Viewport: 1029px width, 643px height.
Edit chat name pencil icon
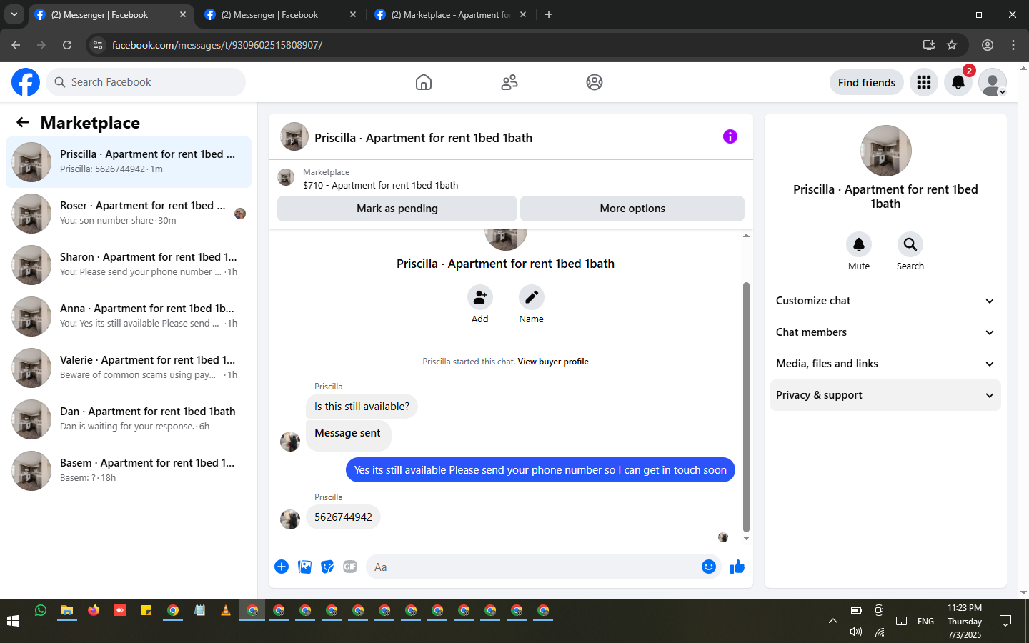(x=532, y=297)
